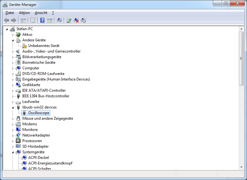This screenshot has height=180, width=247.
Task: Scan for hardware changes icon
Action: [x=59, y=20]
